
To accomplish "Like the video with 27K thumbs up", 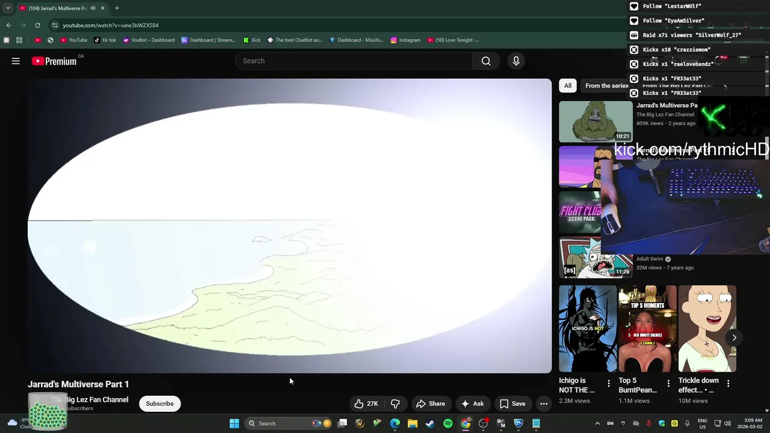I will click(366, 404).
